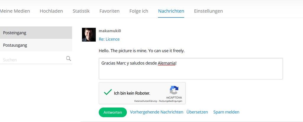Image resolution: width=303 pixels, height=122 pixels.
Task: Switch to the Einstellungen tab
Action: point(208,11)
